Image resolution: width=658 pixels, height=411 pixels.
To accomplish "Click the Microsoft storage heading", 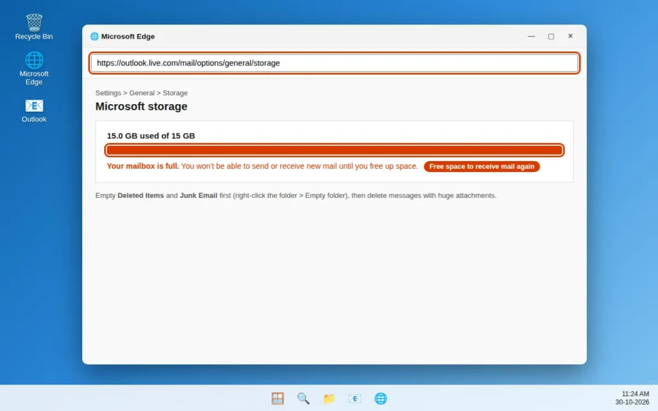I will tap(141, 106).
